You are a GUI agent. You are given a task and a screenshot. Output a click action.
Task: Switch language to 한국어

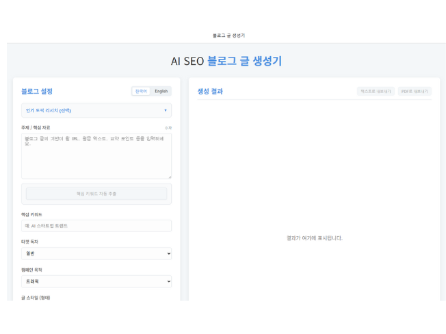coord(141,91)
